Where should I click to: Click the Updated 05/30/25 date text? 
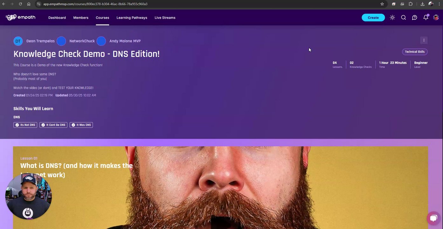pos(76,95)
